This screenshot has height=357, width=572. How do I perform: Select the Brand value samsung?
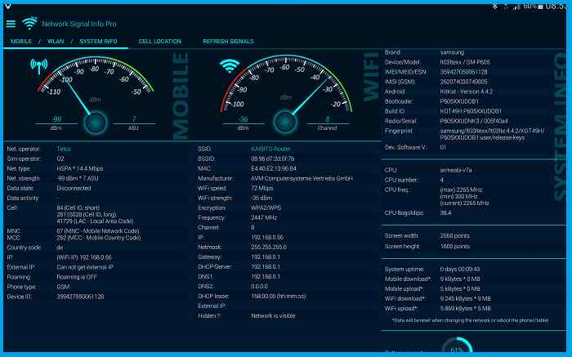tap(452, 52)
